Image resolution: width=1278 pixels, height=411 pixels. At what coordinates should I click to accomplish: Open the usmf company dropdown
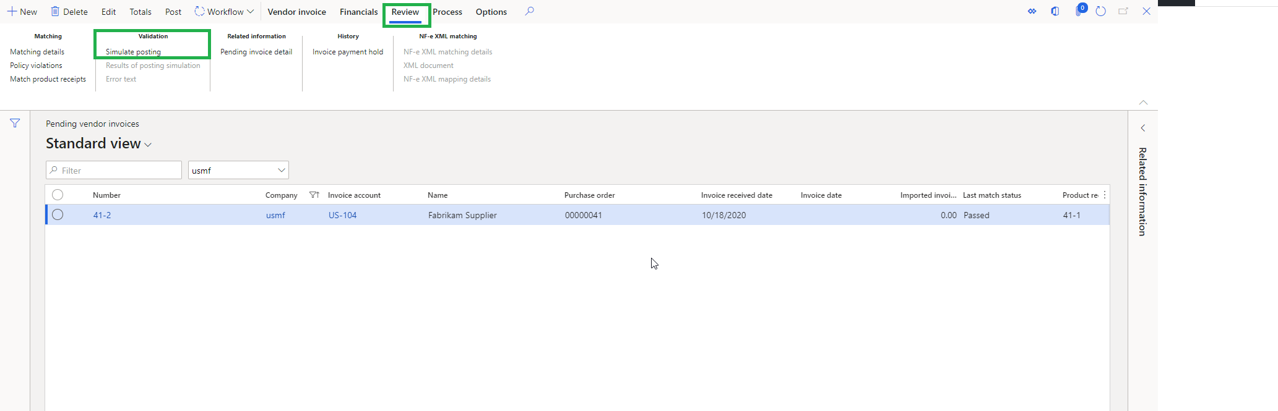(281, 171)
